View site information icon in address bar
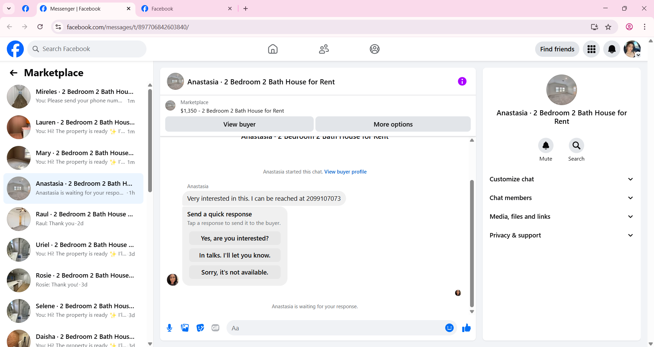The width and height of the screenshot is (654, 347). tap(58, 27)
